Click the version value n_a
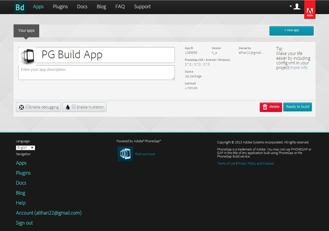This screenshot has width=329, height=231. pyautogui.click(x=214, y=53)
